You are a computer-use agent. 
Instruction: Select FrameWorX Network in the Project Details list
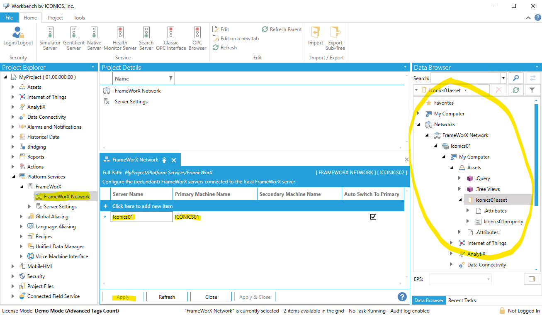tap(138, 90)
